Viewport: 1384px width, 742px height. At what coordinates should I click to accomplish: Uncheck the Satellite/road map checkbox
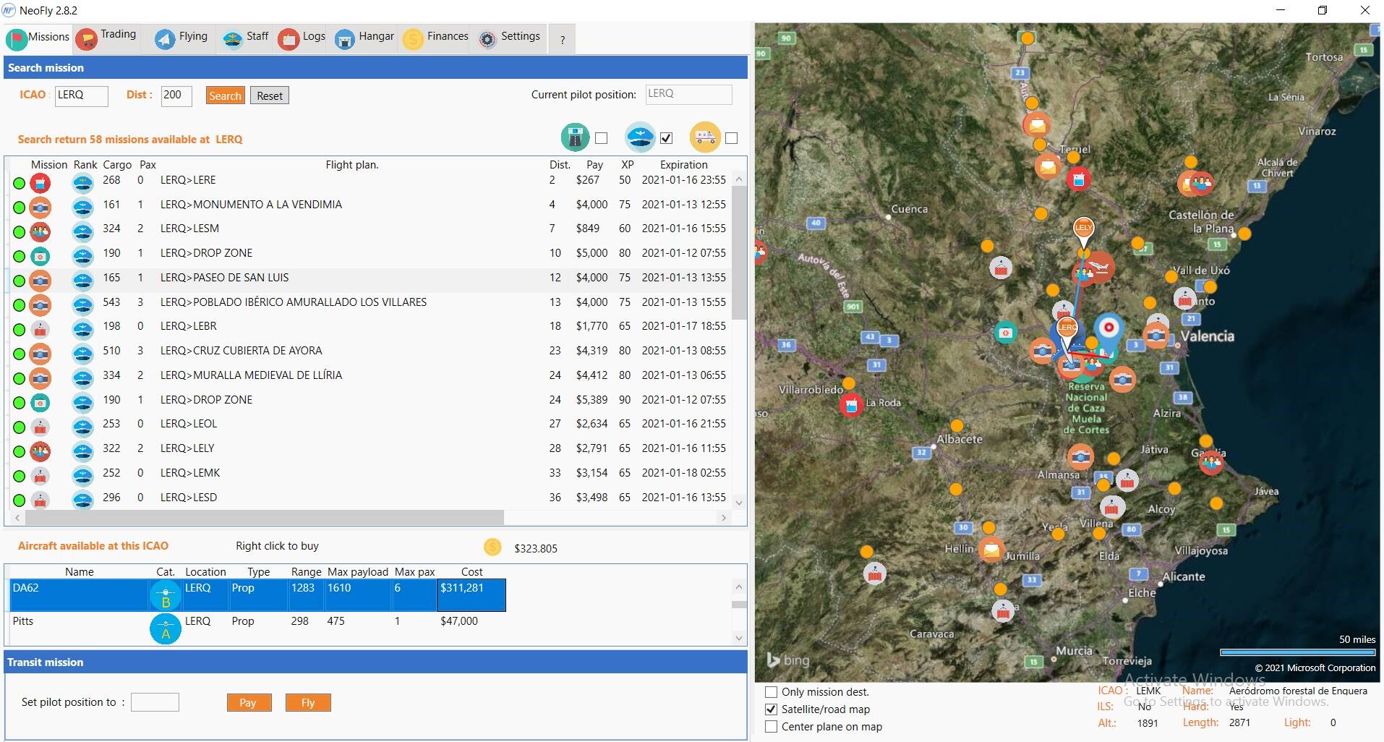[772, 709]
